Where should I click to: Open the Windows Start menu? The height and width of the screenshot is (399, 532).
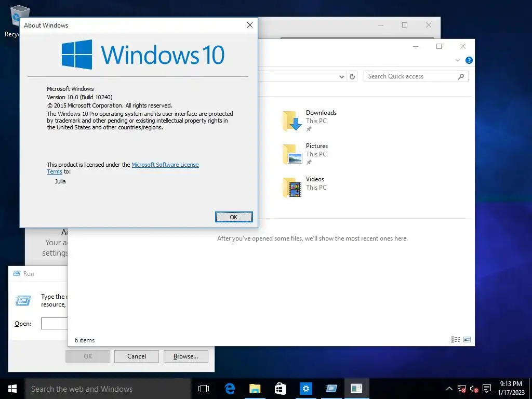click(x=12, y=389)
